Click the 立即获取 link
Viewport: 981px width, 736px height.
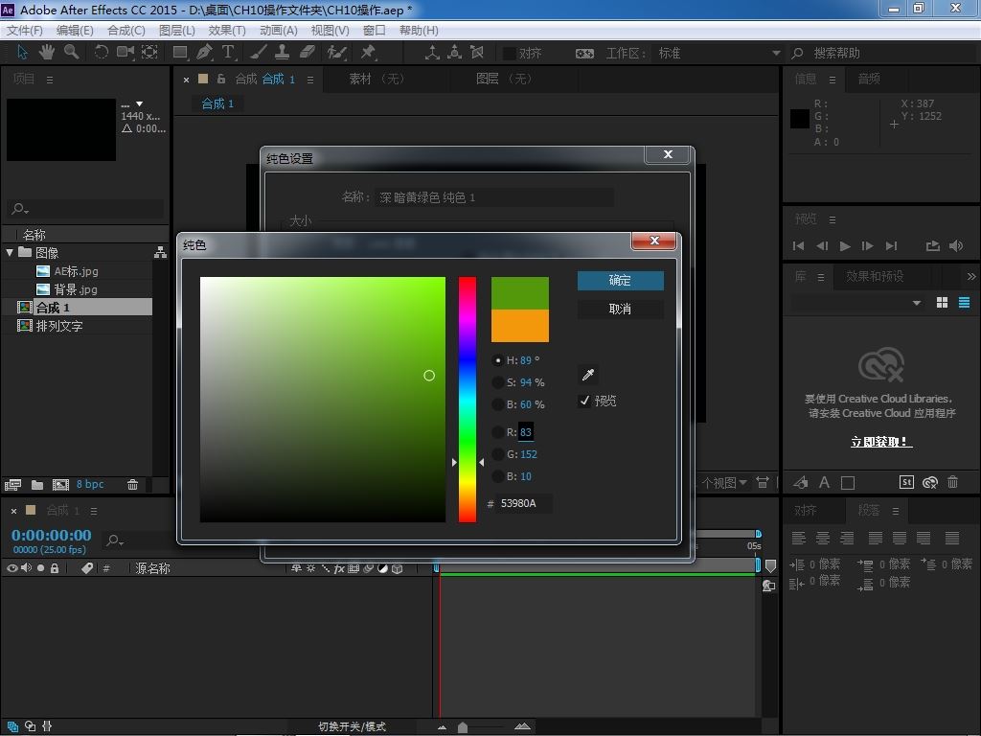(881, 441)
